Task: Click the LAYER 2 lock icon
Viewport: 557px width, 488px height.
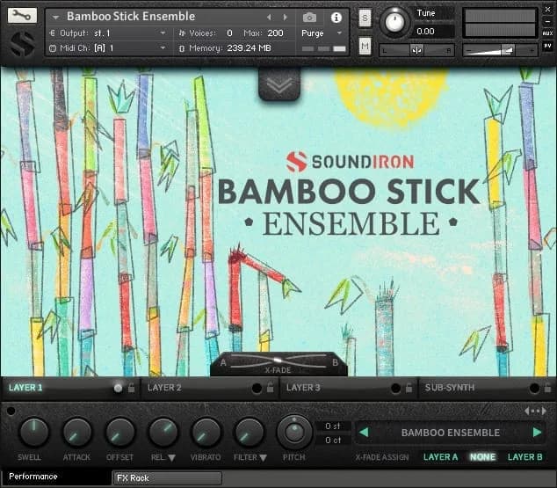Action: pyautogui.click(x=270, y=388)
